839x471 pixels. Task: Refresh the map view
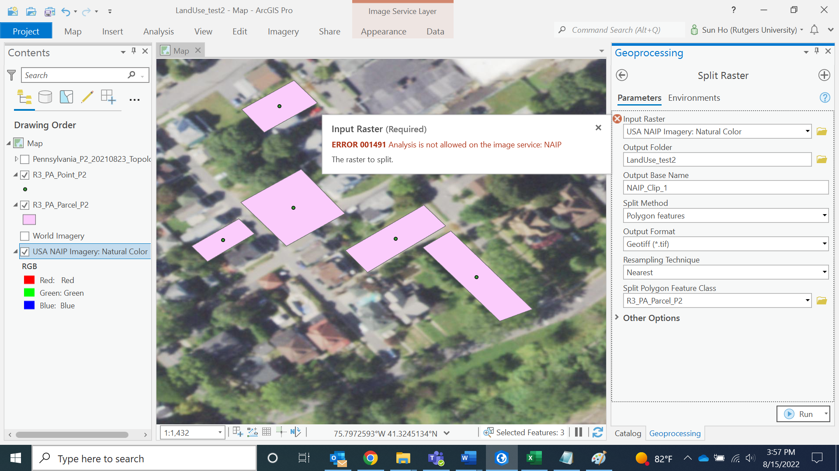coord(598,432)
